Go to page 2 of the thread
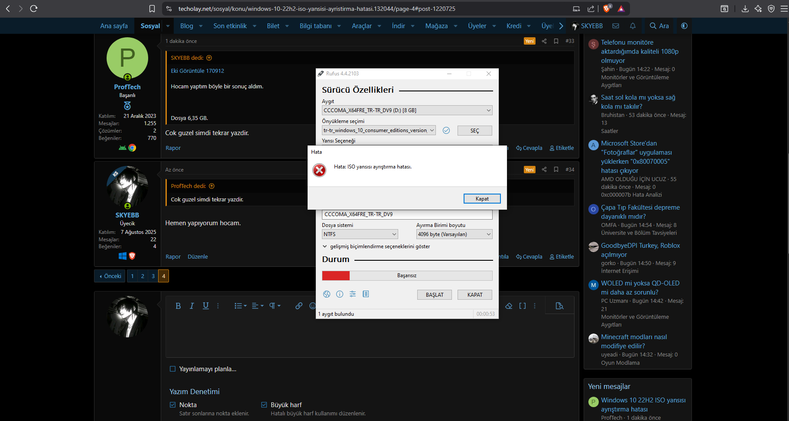Screen dimensions: 789x421 [143, 276]
